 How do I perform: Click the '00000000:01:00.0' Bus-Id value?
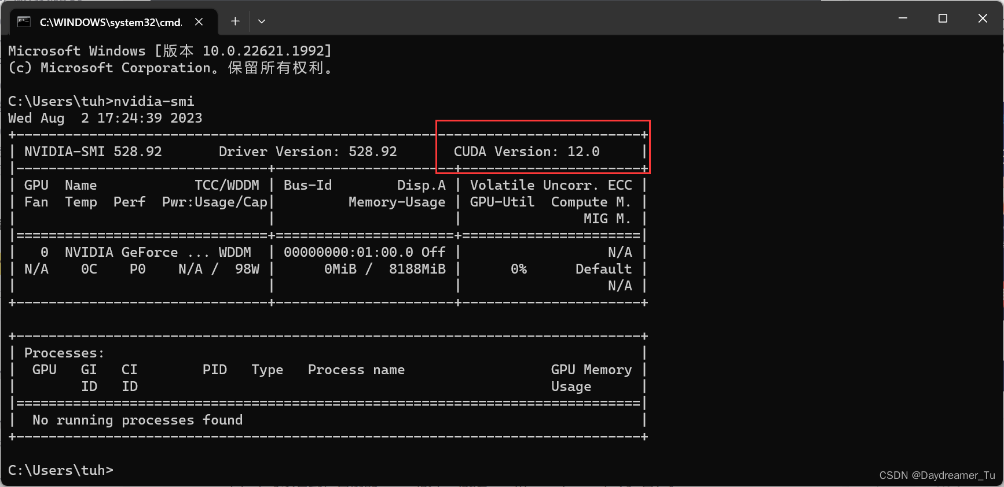[349, 252]
